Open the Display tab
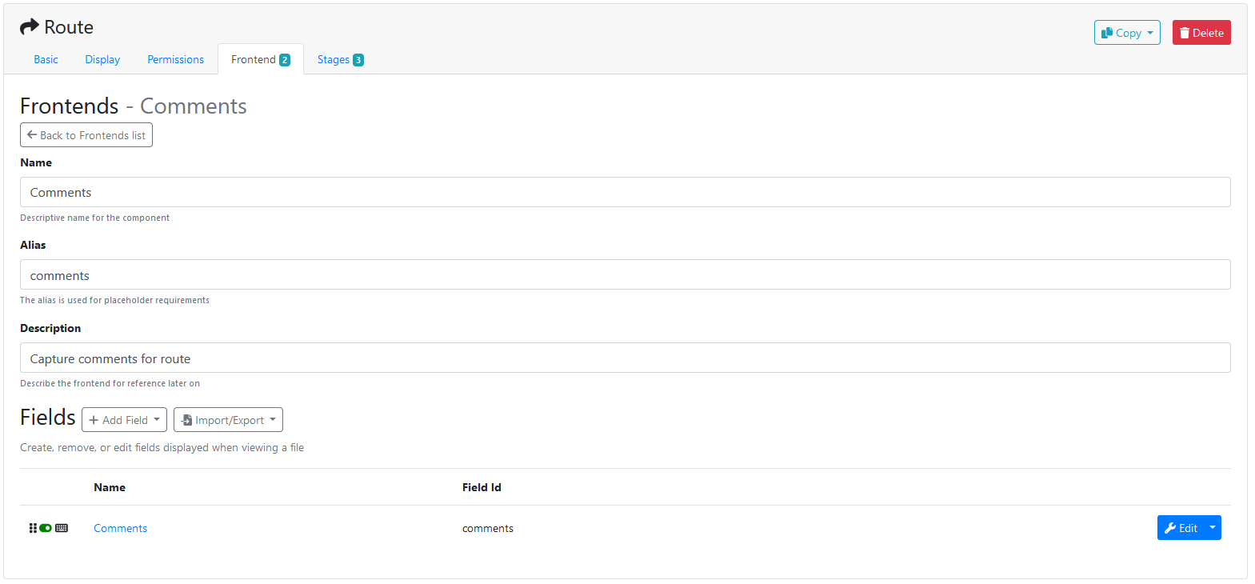1255x584 pixels. 102,59
